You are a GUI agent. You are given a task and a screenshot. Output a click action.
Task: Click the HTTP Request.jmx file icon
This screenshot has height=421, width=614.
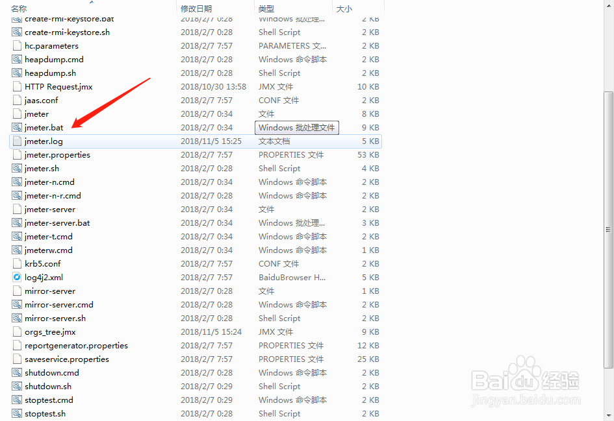[17, 87]
